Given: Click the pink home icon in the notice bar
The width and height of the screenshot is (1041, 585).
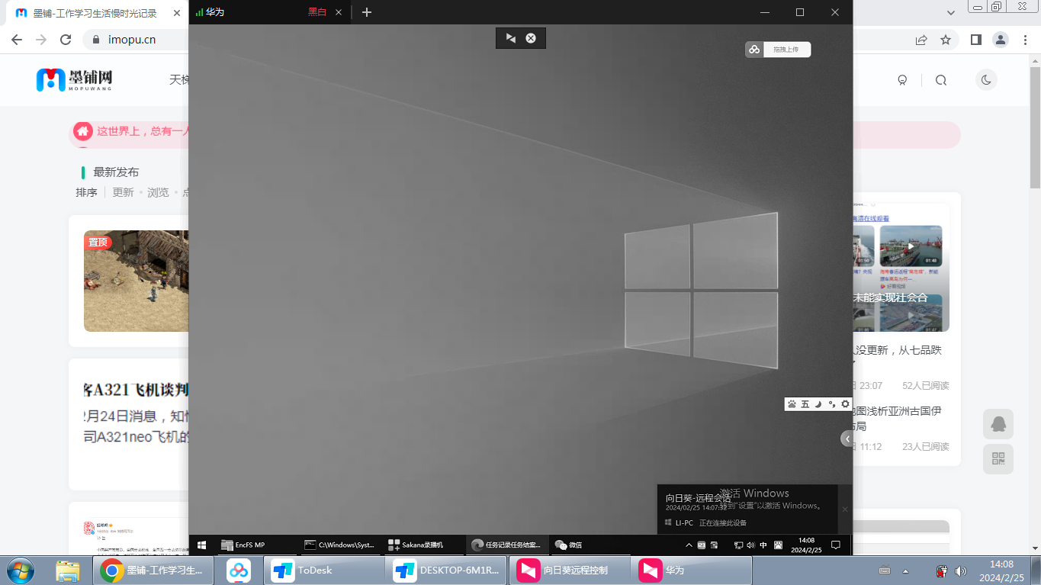Looking at the screenshot, I should tap(82, 131).
